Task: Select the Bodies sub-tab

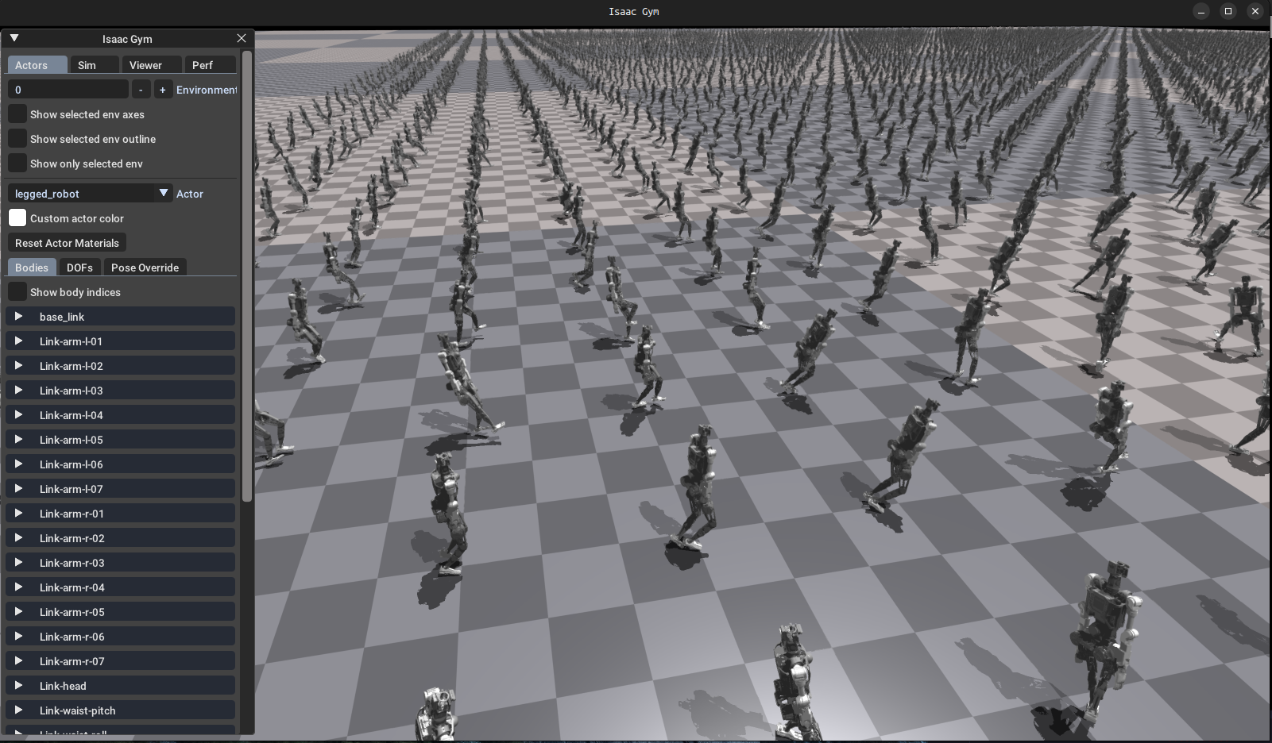Action: click(x=32, y=268)
